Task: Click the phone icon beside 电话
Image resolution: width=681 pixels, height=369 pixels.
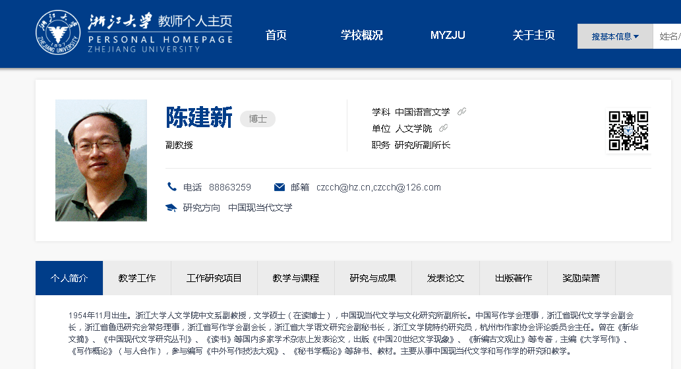Action: [172, 186]
